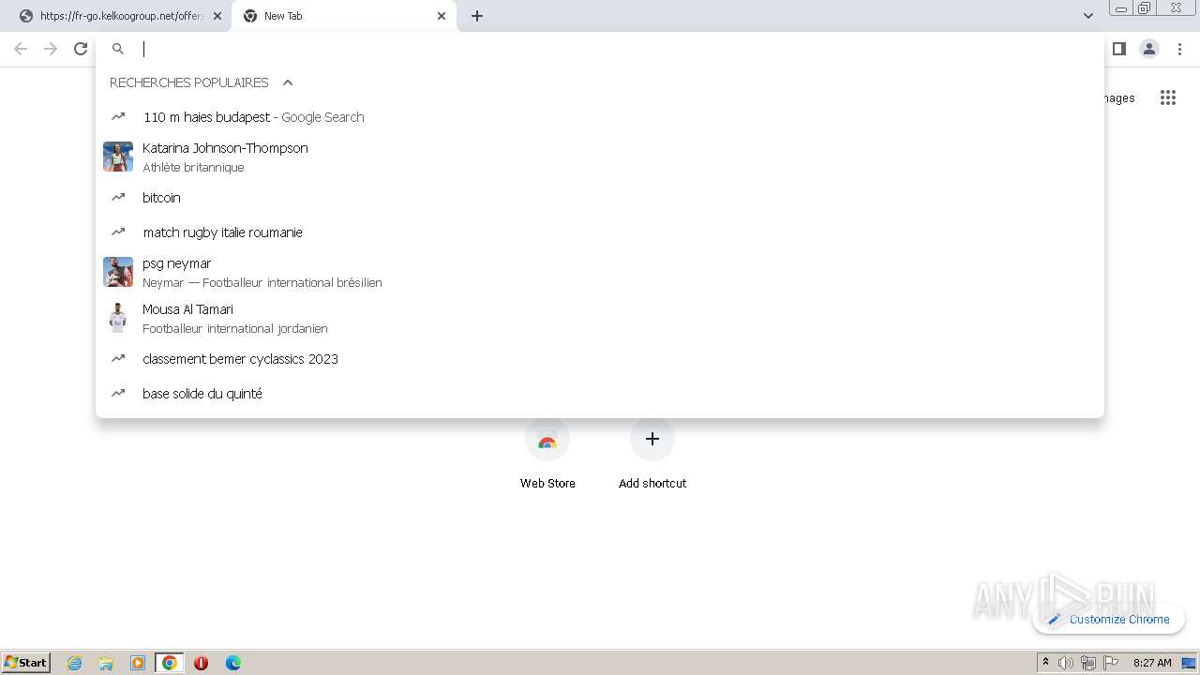Screen dimensions: 1200x675
Task: Launch Microsoft Edge from the taskbar
Action: (x=233, y=663)
